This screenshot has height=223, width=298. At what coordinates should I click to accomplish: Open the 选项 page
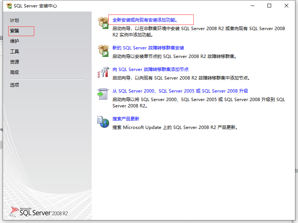[x=14, y=85]
